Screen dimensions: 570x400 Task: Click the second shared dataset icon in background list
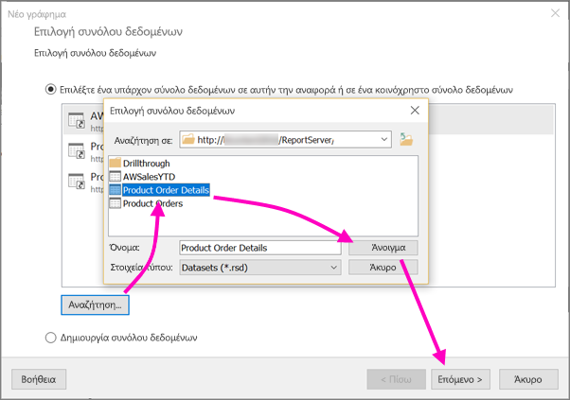77,150
